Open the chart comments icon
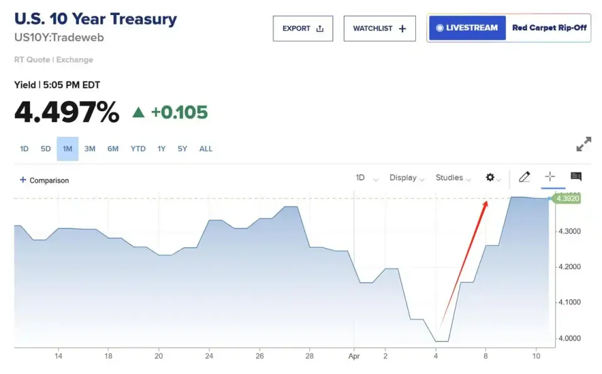 576,176
